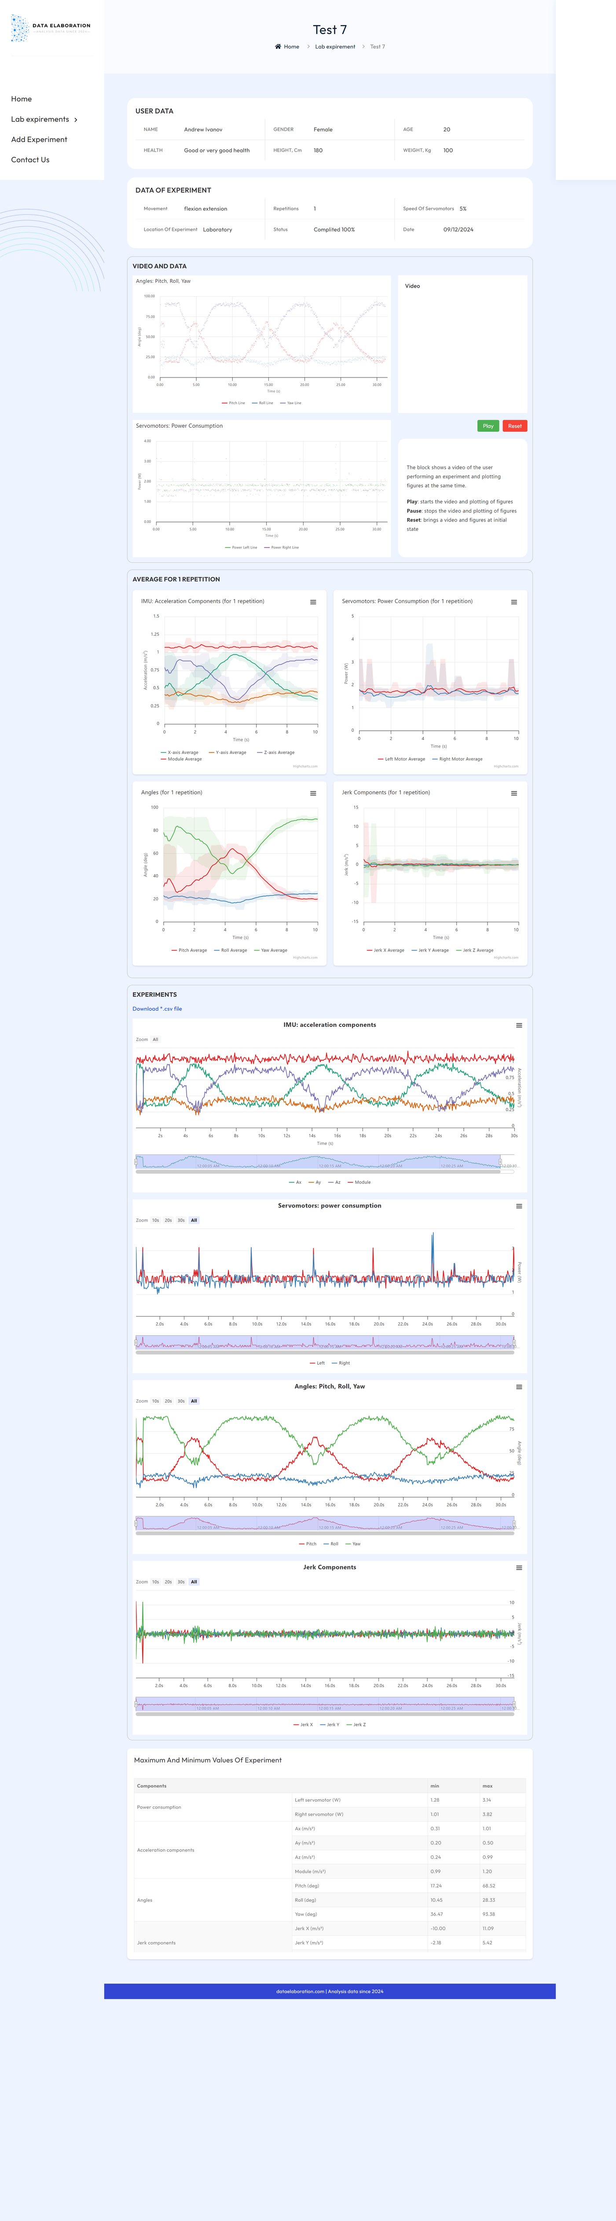Open chart menu for IMU Acceleration Components (1 repetition)

click(313, 602)
